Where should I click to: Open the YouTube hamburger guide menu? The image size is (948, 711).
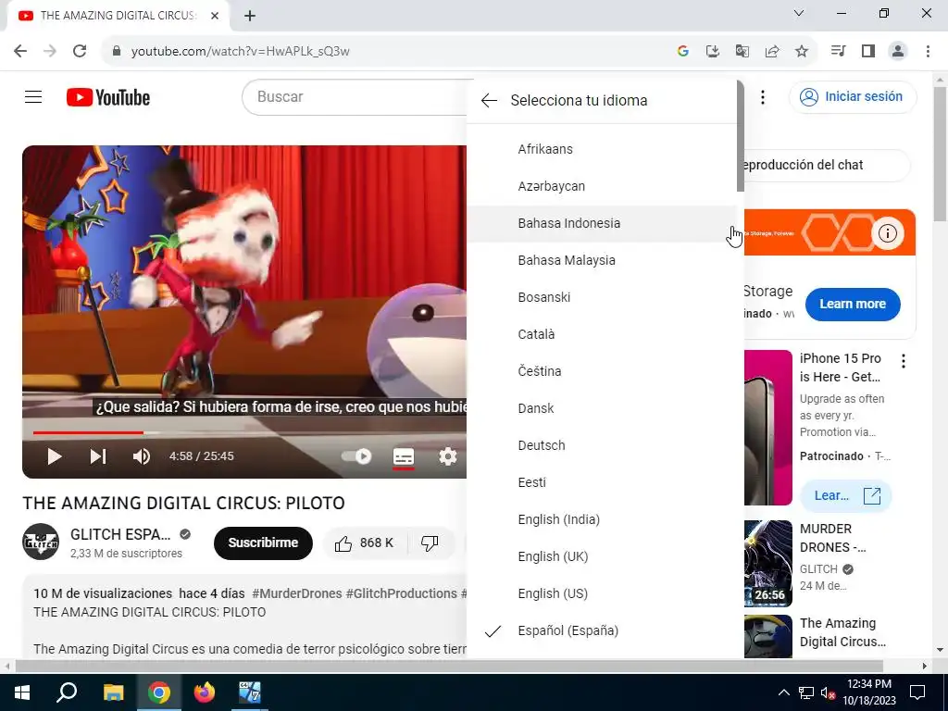click(x=33, y=96)
